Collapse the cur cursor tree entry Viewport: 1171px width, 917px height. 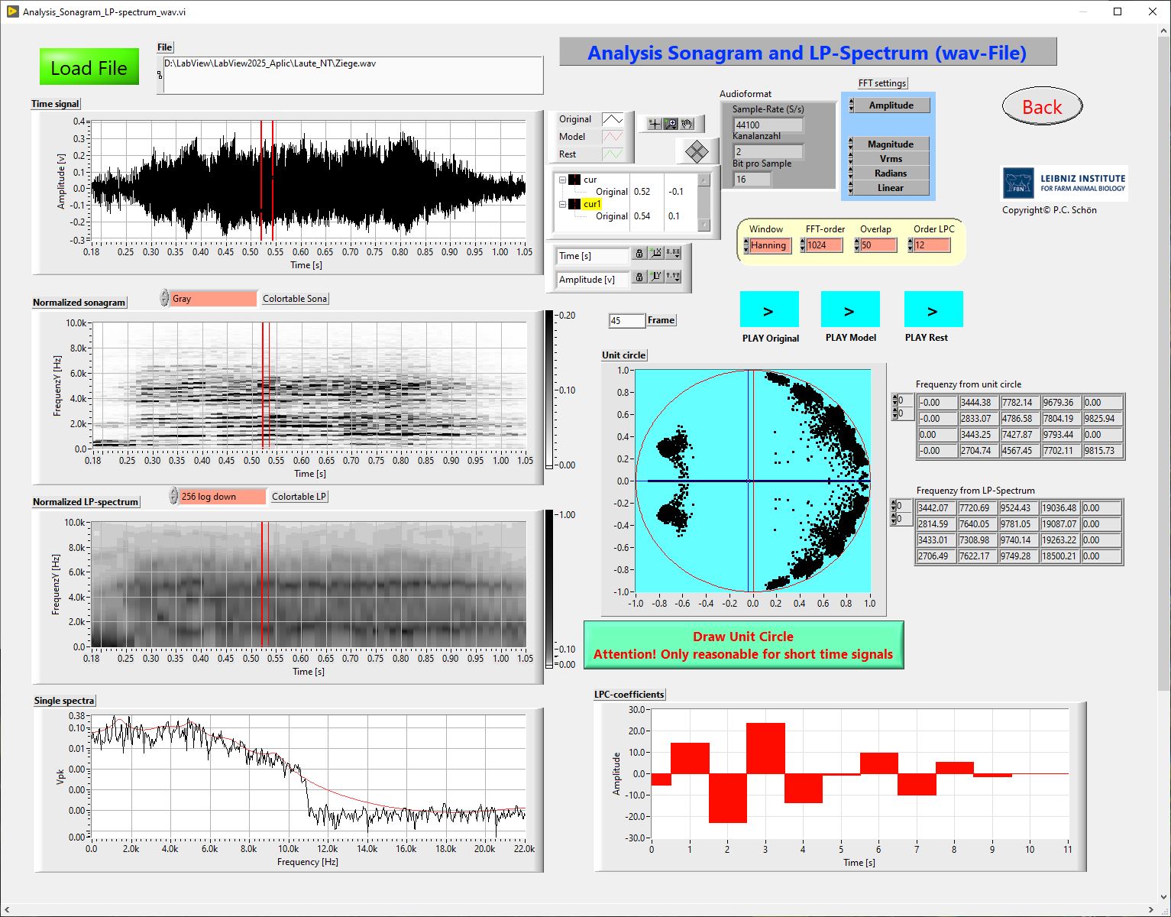pyautogui.click(x=562, y=180)
